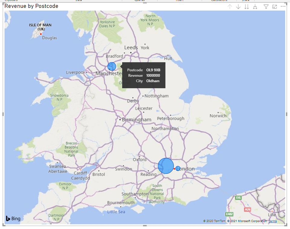Click the Yorkshire Dales N.P. label
This screenshot has width=290, height=229.
coord(107,24)
